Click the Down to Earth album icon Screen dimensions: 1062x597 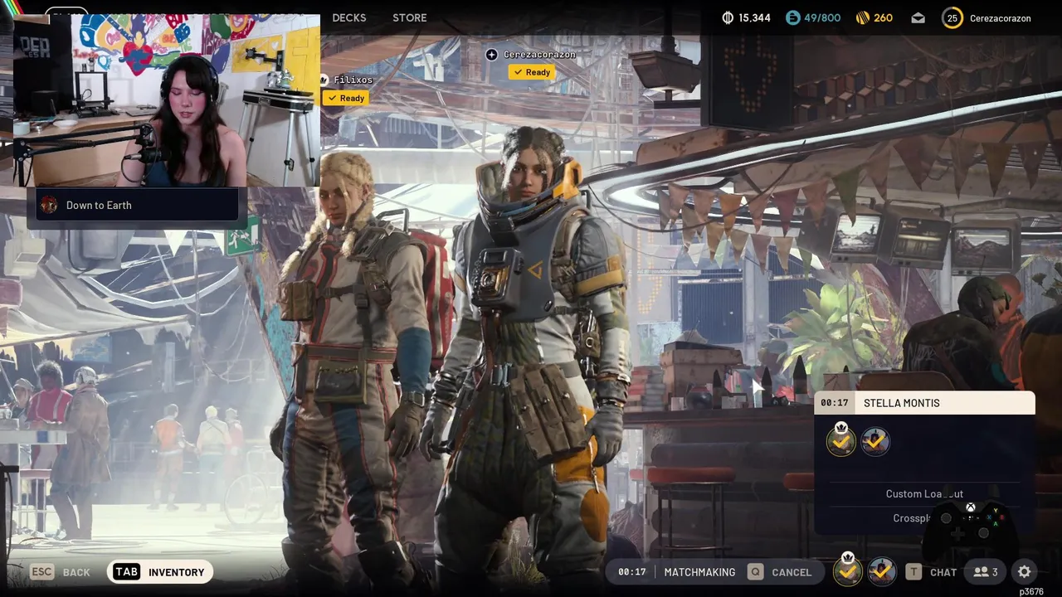(49, 205)
